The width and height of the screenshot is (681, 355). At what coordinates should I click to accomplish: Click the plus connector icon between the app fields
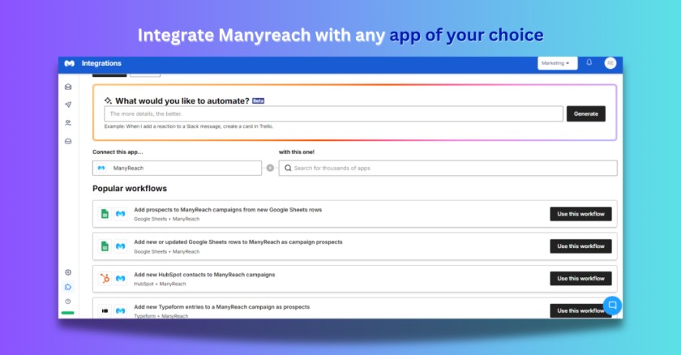270,168
